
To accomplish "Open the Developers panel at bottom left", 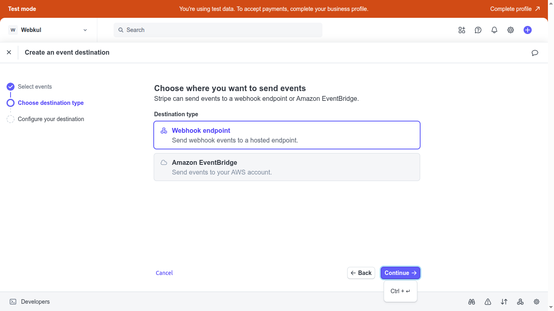I will click(x=29, y=302).
